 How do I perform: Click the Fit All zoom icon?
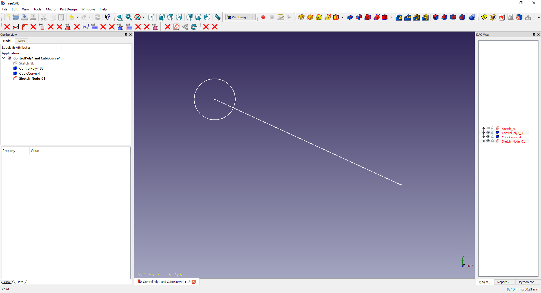coord(120,17)
